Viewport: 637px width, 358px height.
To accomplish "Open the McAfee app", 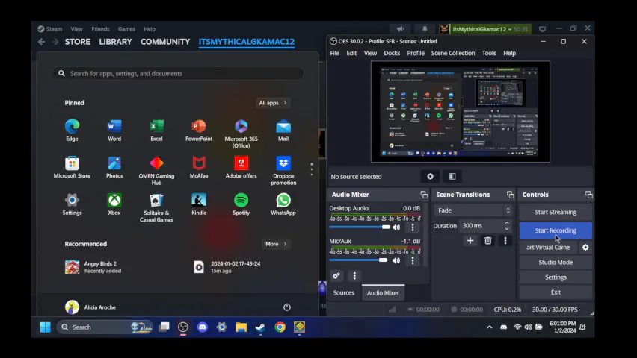I will (x=199, y=167).
